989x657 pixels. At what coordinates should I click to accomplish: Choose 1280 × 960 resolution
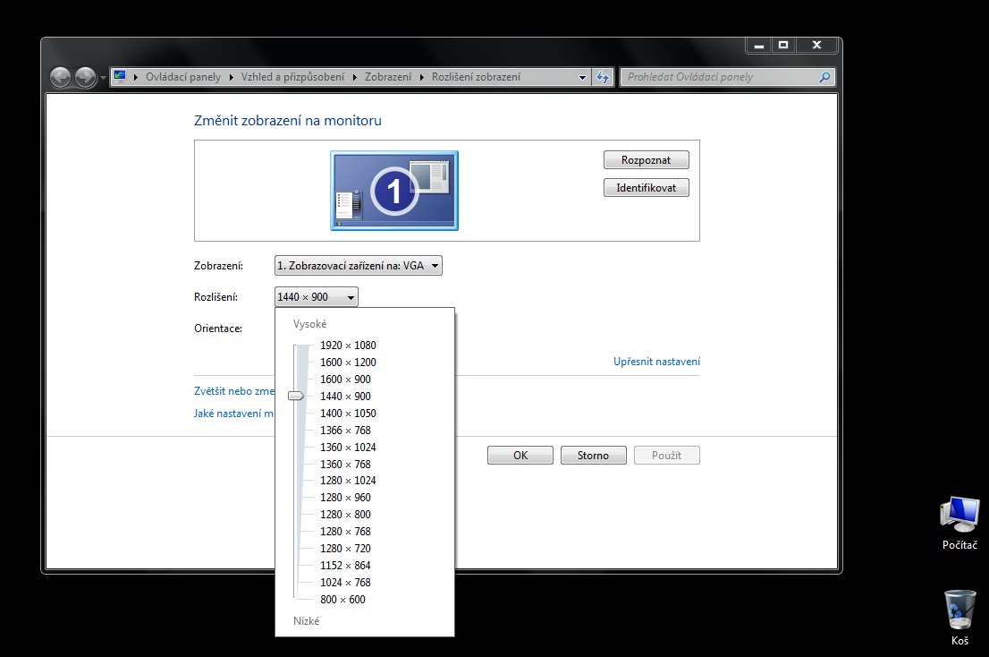click(x=345, y=498)
